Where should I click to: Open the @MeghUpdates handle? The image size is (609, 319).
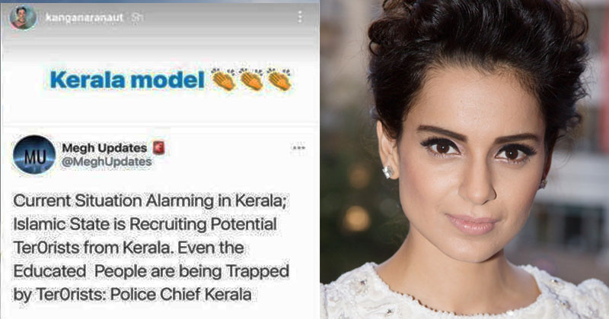point(107,162)
